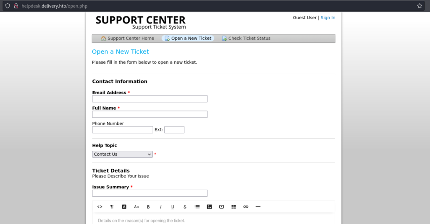Insert a table via editor toolbar
The width and height of the screenshot is (430, 224).
(x=234, y=207)
